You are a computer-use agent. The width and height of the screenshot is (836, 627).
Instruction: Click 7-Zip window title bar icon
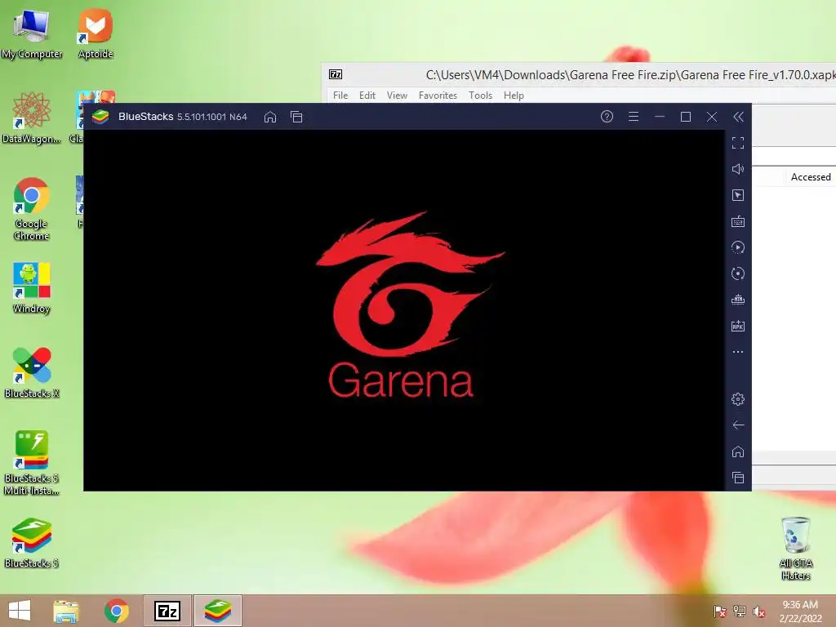336,74
